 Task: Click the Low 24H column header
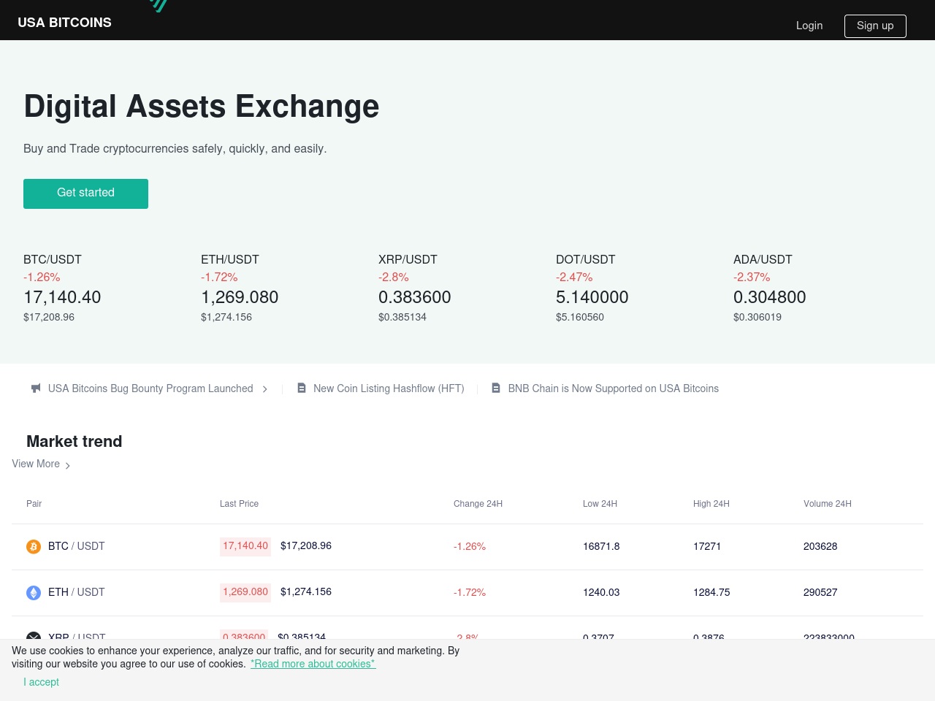[600, 504]
